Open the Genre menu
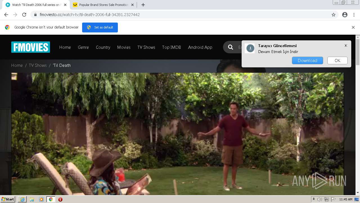The image size is (360, 203). point(83,47)
